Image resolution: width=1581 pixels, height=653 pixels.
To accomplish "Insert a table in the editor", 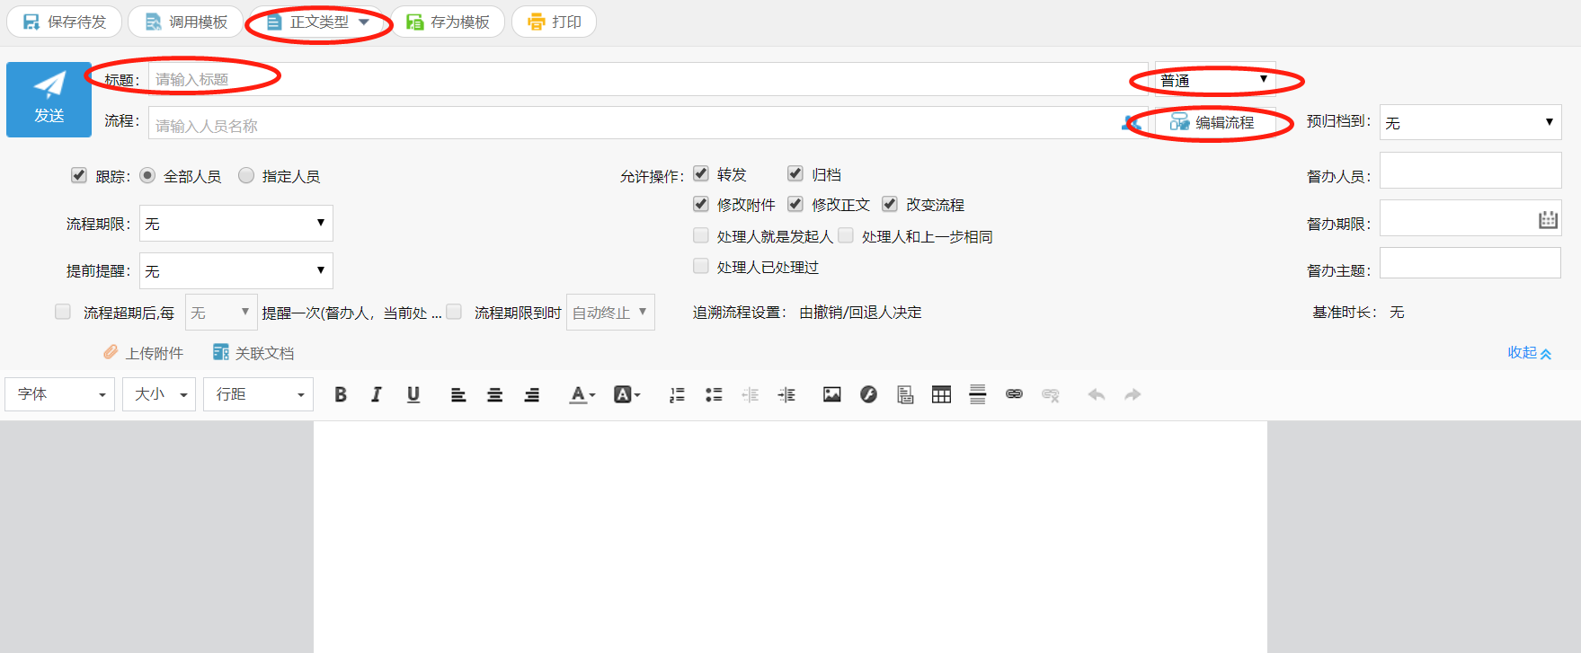I will (941, 394).
